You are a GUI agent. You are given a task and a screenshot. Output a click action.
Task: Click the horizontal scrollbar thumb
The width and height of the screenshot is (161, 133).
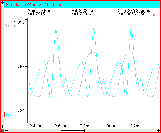[72, 130]
